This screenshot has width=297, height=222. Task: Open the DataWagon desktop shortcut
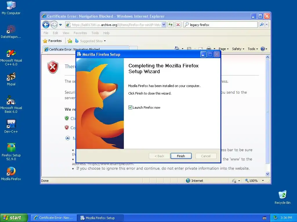(11, 32)
